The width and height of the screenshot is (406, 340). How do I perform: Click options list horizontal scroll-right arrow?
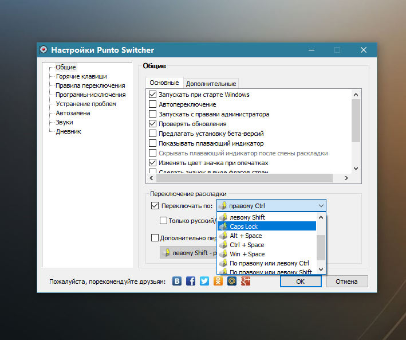(x=346, y=178)
